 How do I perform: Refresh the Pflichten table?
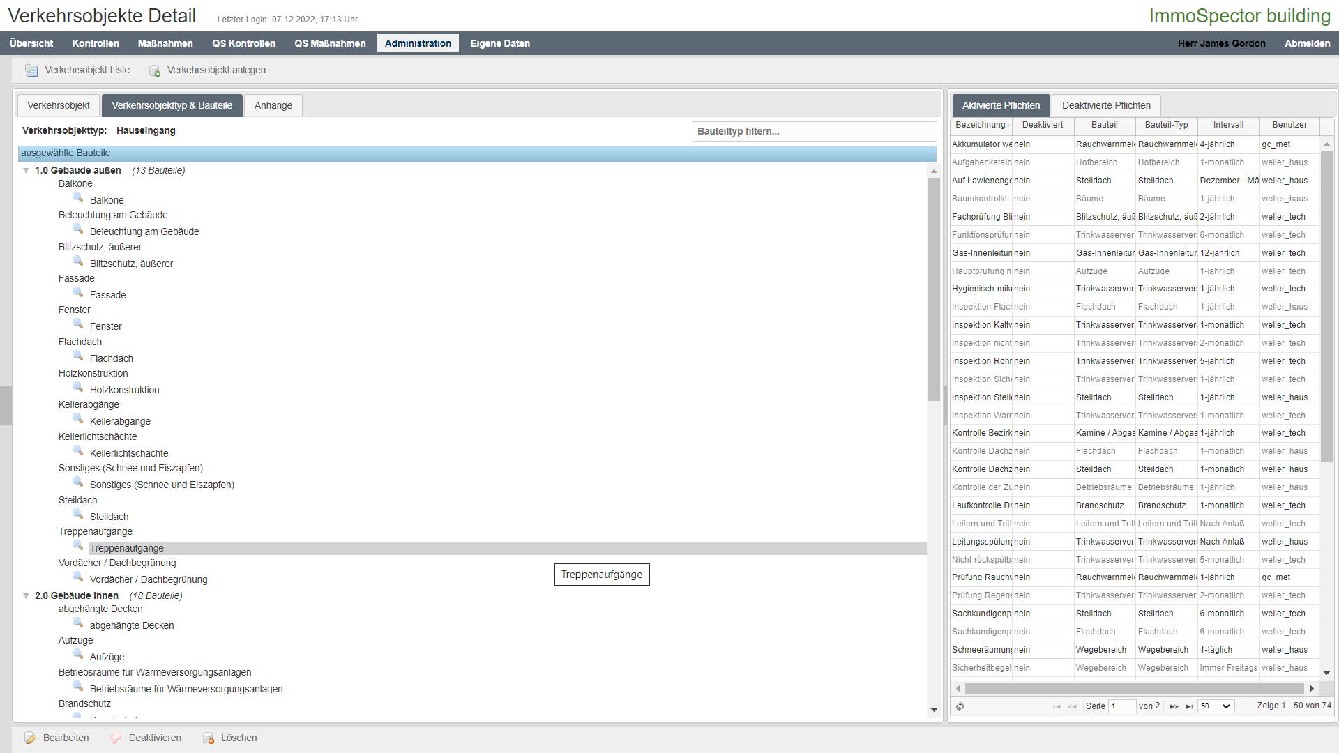960,706
